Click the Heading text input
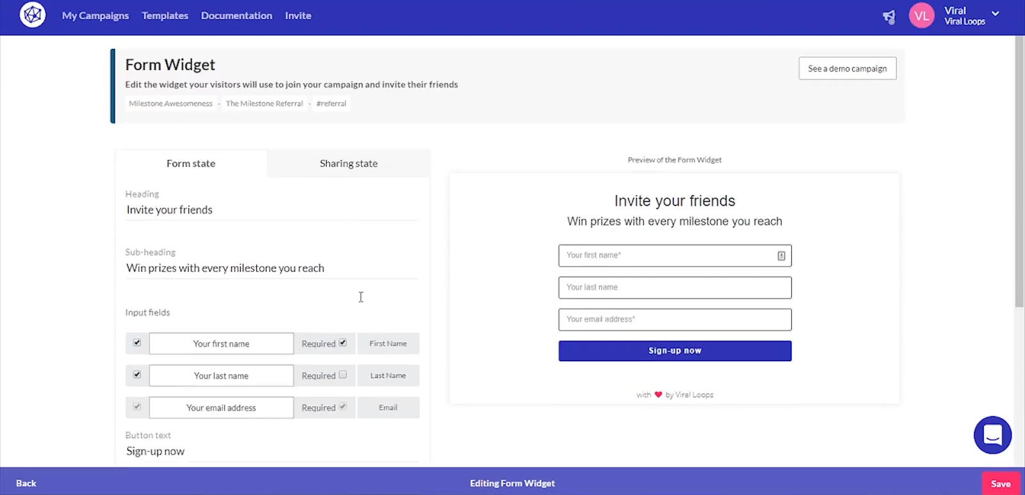The width and height of the screenshot is (1025, 495). pos(272,210)
